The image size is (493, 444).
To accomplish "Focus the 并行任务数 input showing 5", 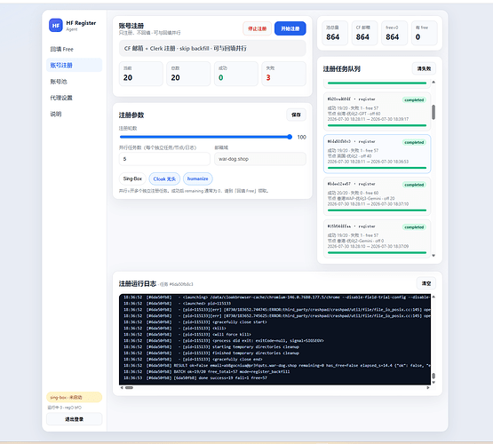I will point(164,159).
